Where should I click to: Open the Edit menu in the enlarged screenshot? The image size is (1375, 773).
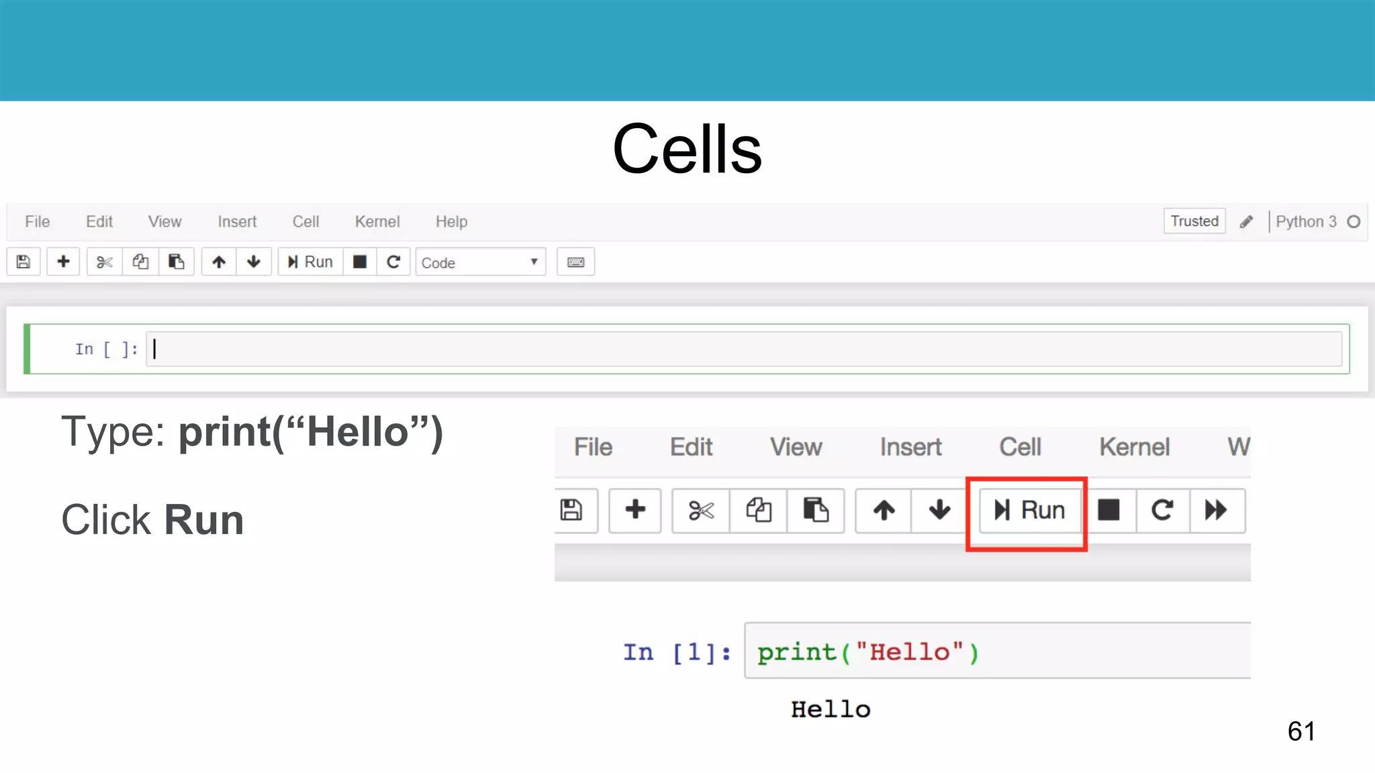[691, 447]
